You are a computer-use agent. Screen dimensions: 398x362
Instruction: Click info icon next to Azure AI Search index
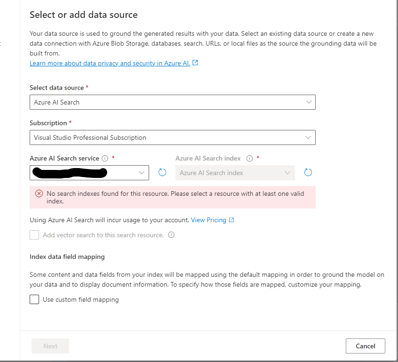(250, 159)
